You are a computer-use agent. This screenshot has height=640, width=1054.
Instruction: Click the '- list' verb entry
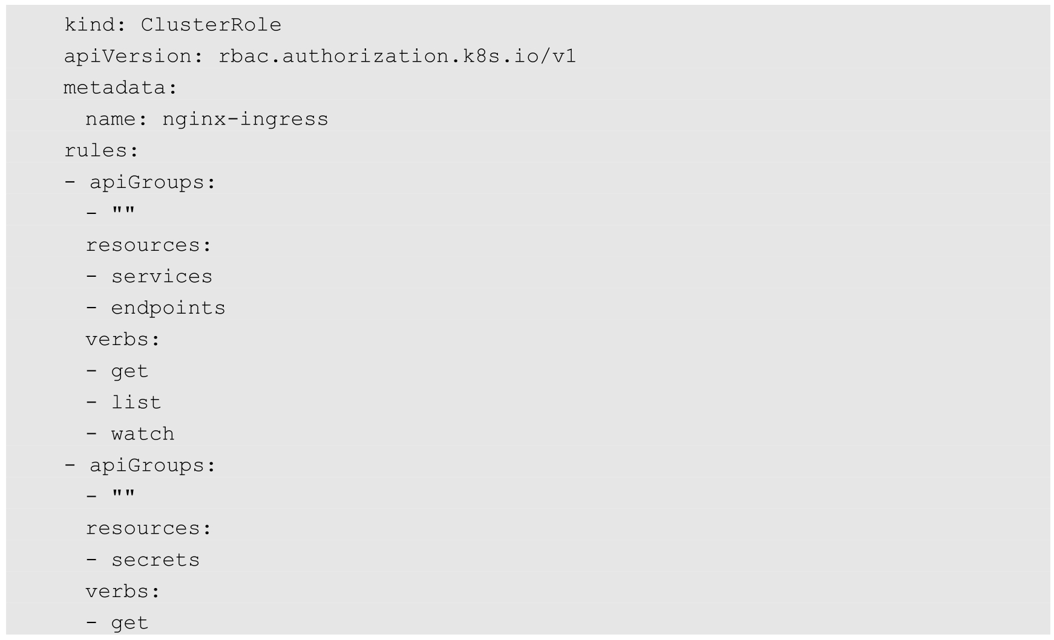pyautogui.click(x=123, y=402)
